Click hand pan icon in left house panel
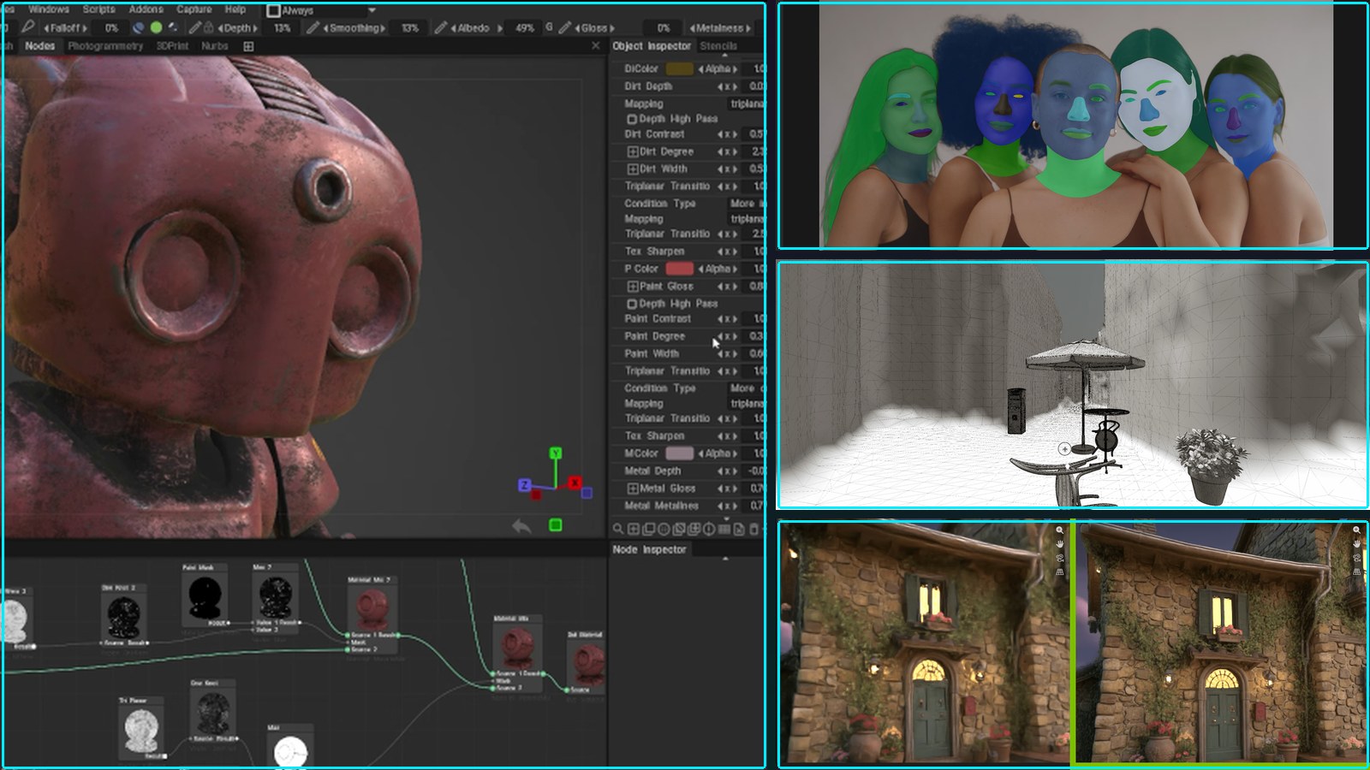Image resolution: width=1370 pixels, height=770 pixels. tap(1060, 544)
